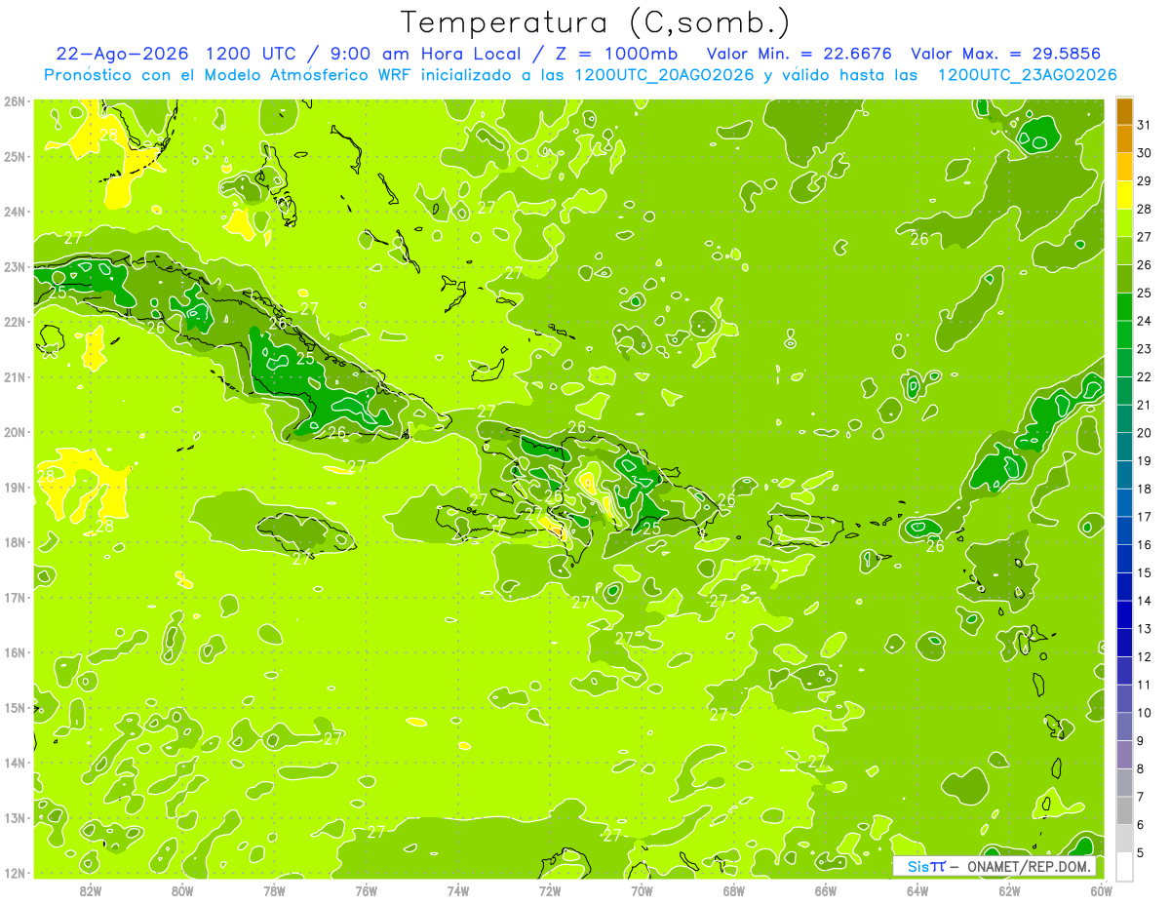Click the purple colorbar segment between 9 and 10

(1124, 727)
